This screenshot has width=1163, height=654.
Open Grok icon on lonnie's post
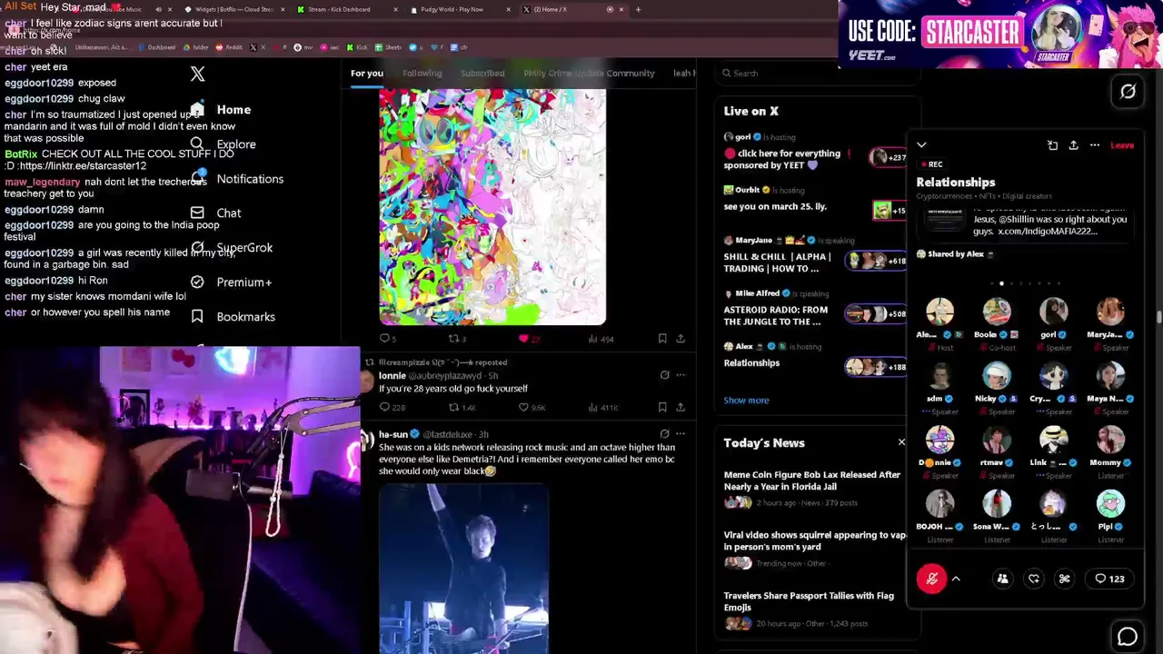(664, 375)
